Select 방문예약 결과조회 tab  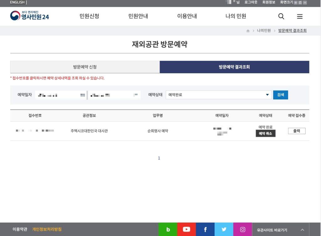click(234, 67)
